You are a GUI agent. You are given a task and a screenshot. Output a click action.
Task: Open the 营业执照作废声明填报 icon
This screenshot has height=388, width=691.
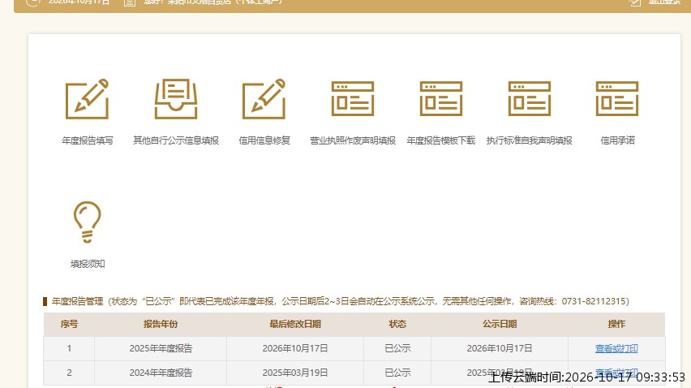353,99
